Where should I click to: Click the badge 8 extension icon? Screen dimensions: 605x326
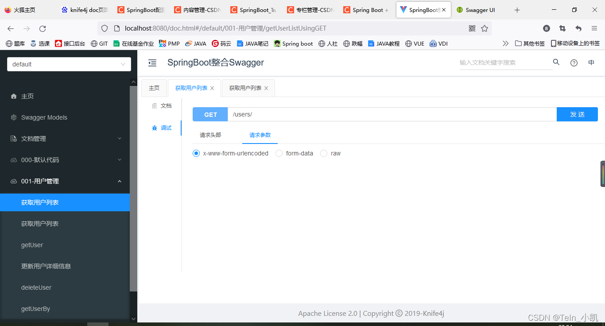[547, 28]
